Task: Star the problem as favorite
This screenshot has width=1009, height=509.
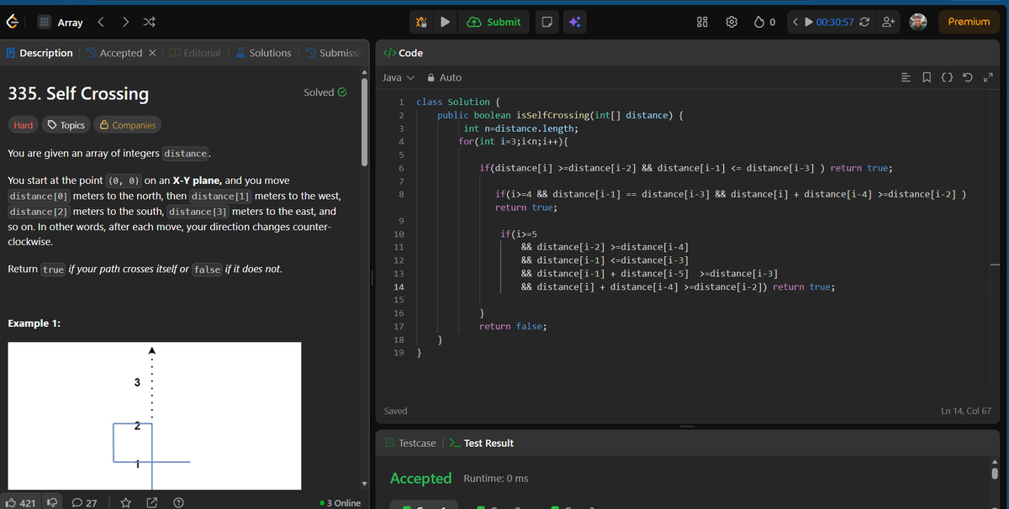Action: click(125, 502)
